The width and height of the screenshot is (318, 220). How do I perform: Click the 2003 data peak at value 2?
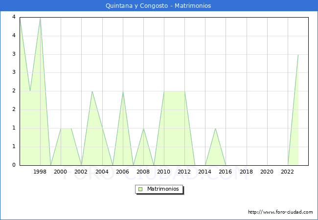coord(92,91)
